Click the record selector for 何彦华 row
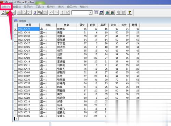171x126 pixels. point(16,29)
